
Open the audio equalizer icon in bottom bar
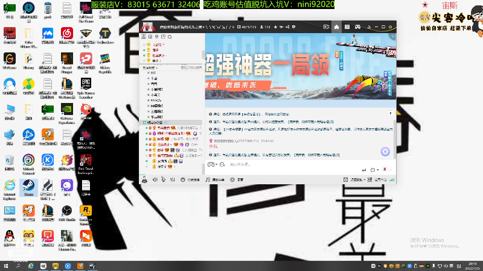[x=173, y=179]
